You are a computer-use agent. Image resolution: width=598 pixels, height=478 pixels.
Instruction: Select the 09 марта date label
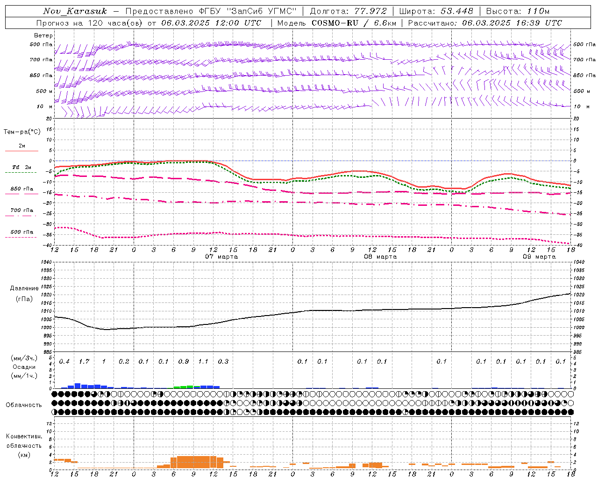point(539,257)
